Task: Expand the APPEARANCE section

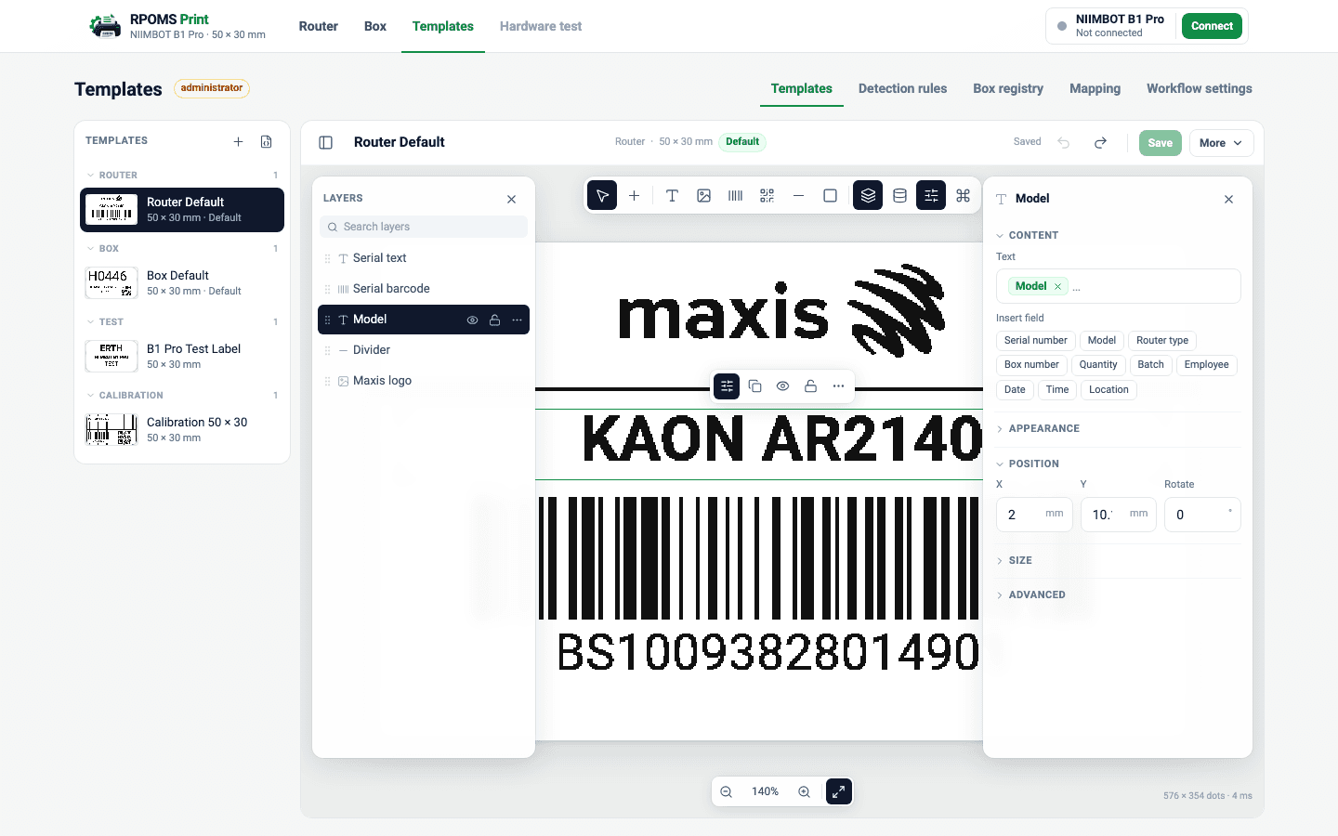Action: click(x=1038, y=428)
